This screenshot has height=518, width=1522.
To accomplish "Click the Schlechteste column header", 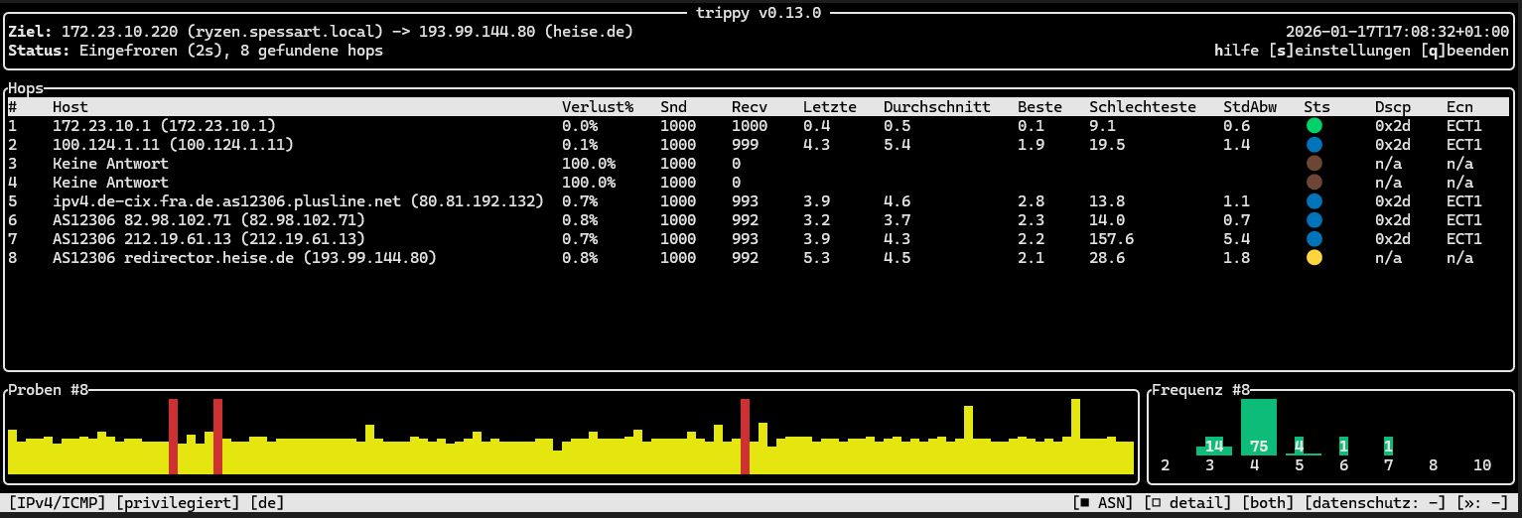I will (x=1143, y=107).
